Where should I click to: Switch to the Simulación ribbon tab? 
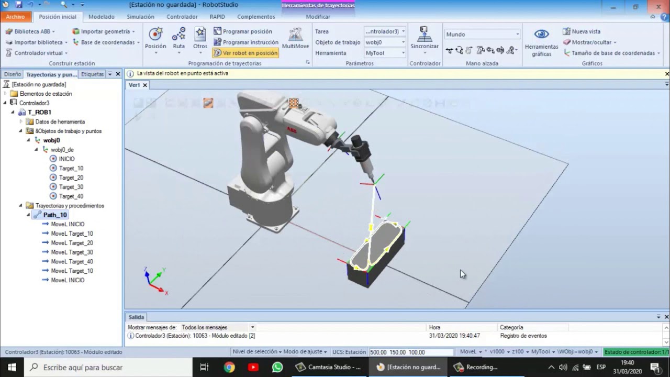pyautogui.click(x=140, y=17)
